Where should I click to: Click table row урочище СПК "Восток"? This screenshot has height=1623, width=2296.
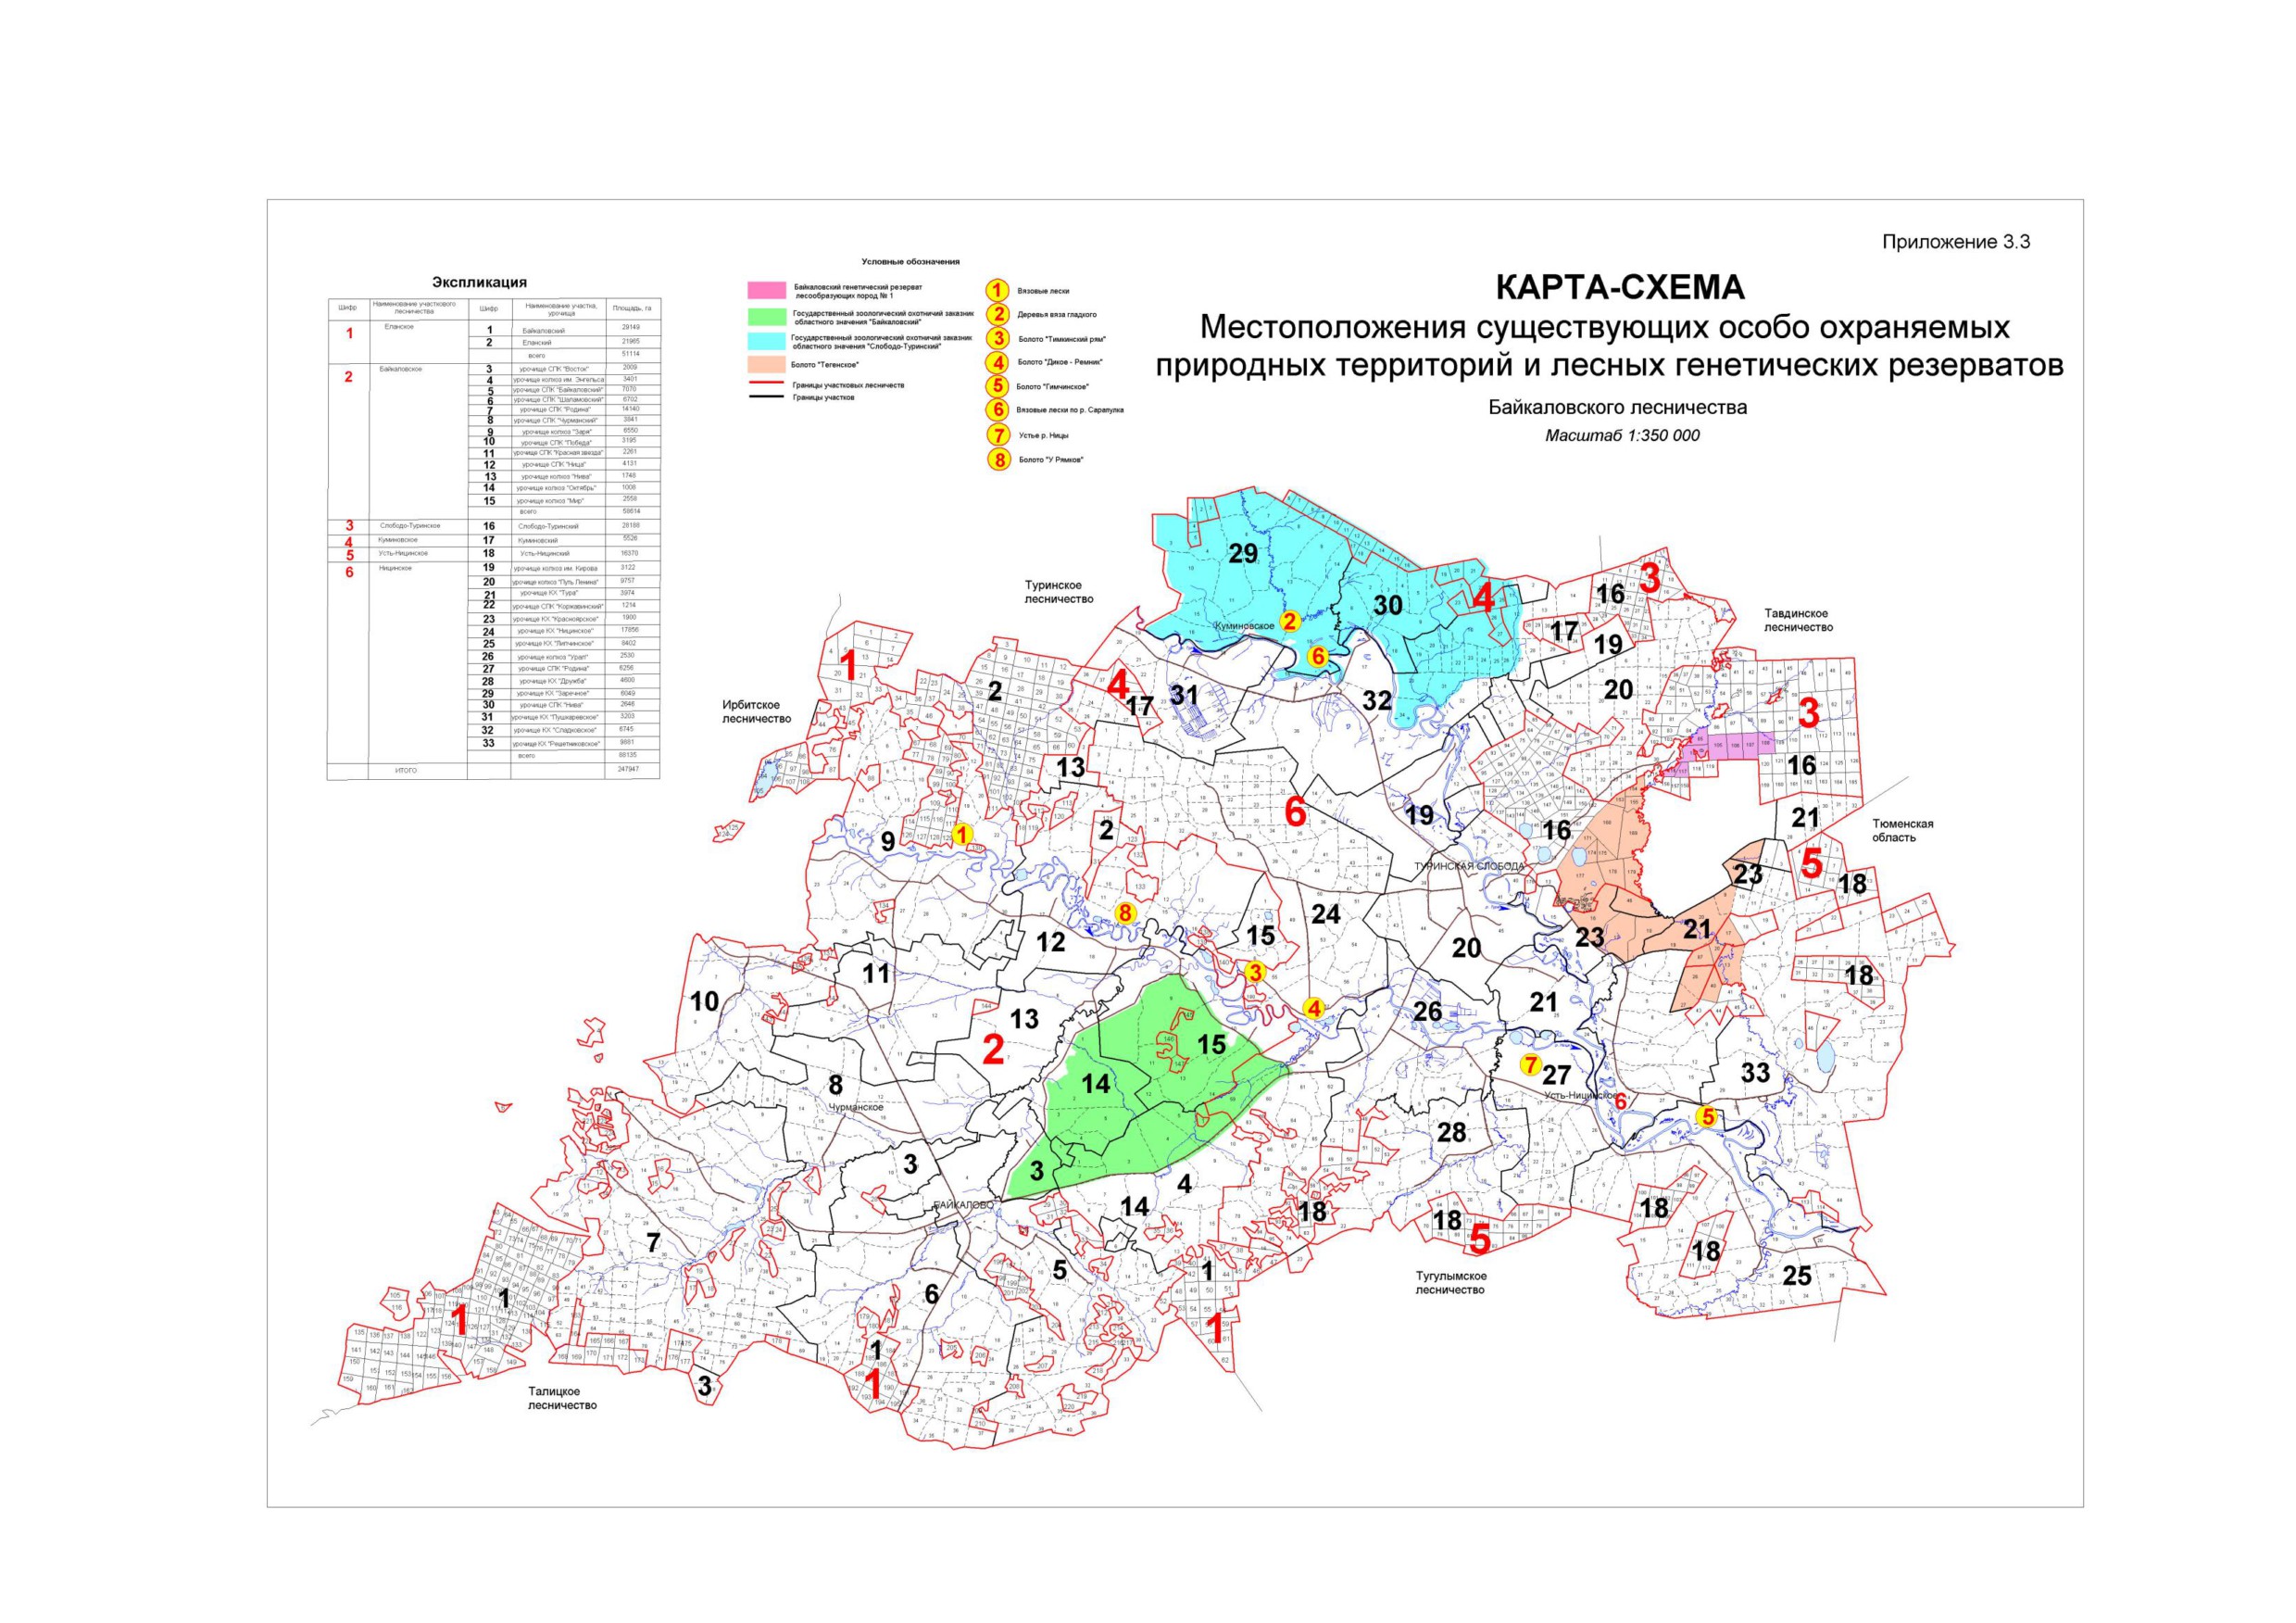[563, 368]
